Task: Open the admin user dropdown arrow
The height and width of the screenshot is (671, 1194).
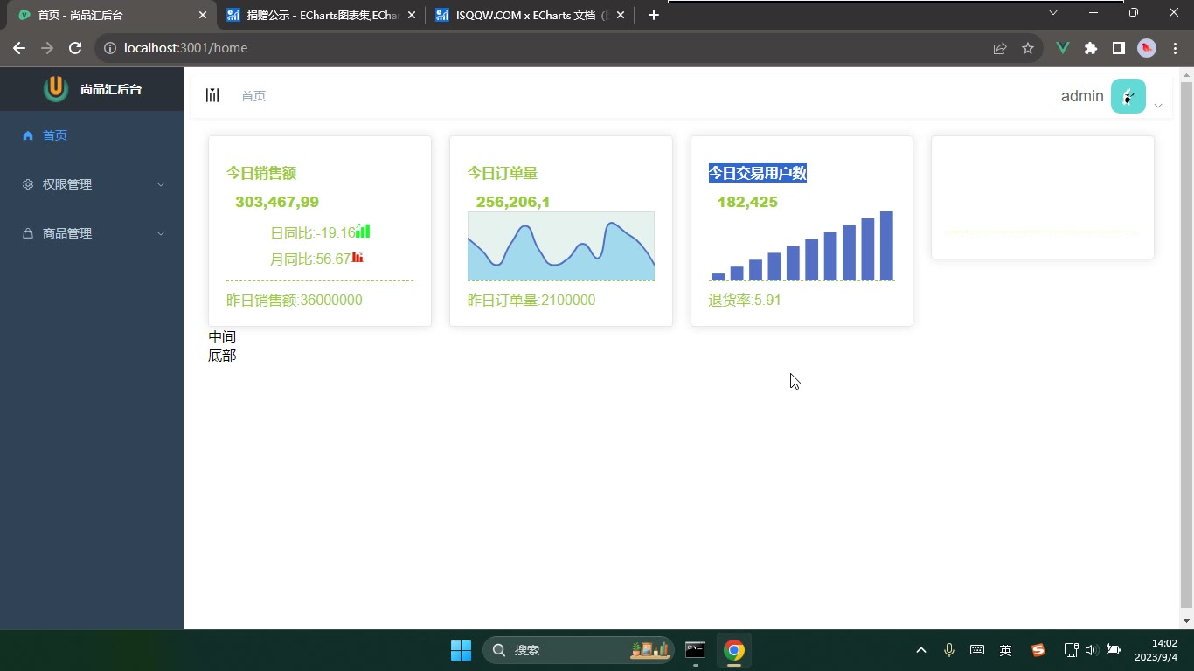Action: [x=1157, y=106]
